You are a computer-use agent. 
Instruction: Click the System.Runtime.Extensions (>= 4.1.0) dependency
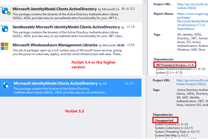[180, 69]
